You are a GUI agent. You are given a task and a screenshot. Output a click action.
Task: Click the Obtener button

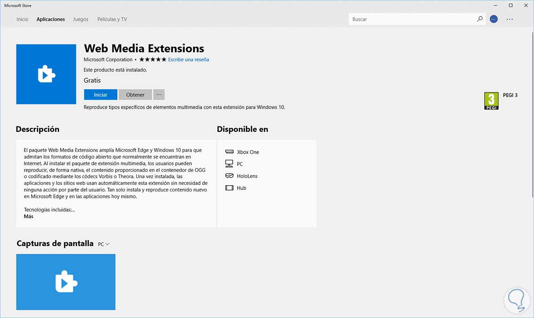click(135, 94)
